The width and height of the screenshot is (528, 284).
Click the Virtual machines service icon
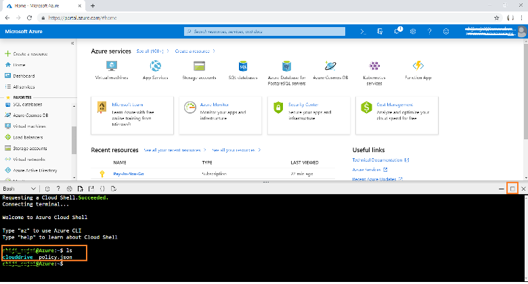111,66
